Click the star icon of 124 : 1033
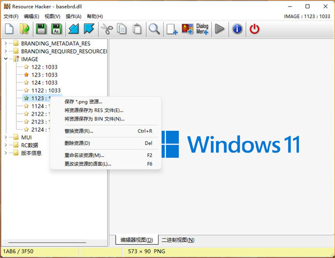Viewport: 335px width, 258px height. [26, 83]
